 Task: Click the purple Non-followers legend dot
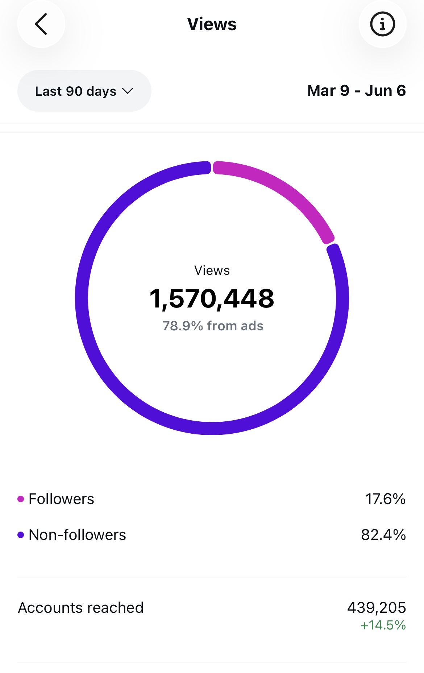click(21, 535)
